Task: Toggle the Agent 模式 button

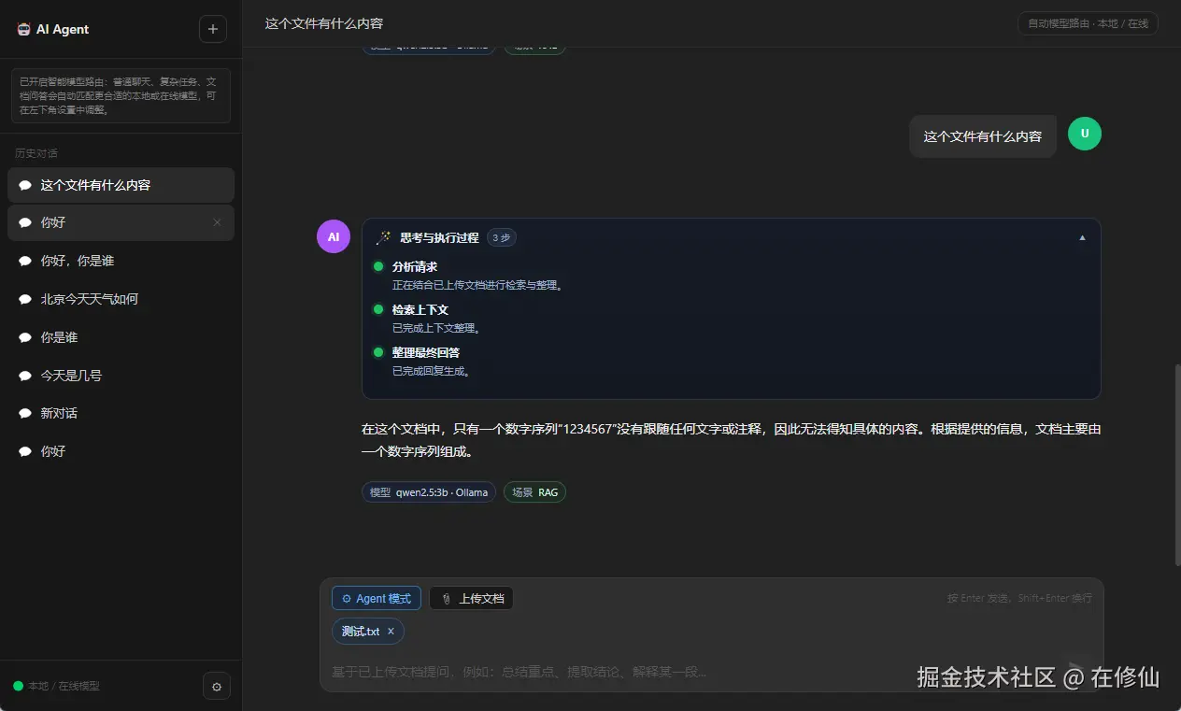Action: 377,598
